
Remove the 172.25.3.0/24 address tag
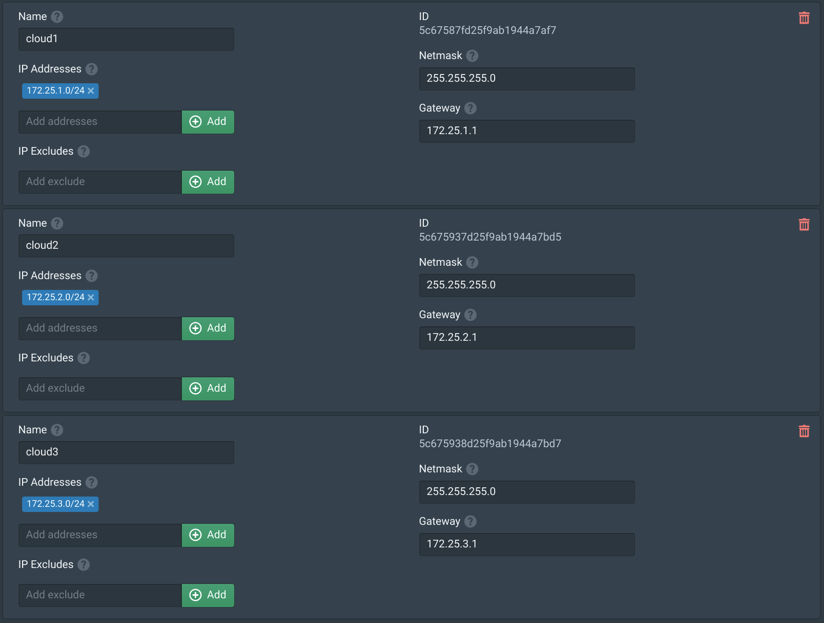pyautogui.click(x=91, y=504)
